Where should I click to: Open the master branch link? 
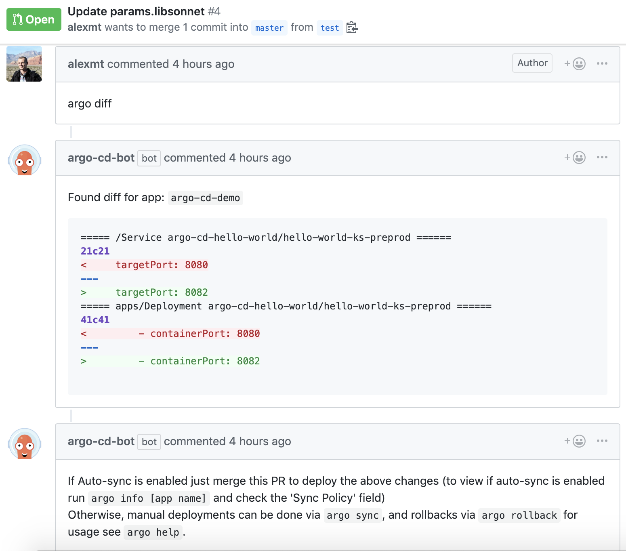269,28
